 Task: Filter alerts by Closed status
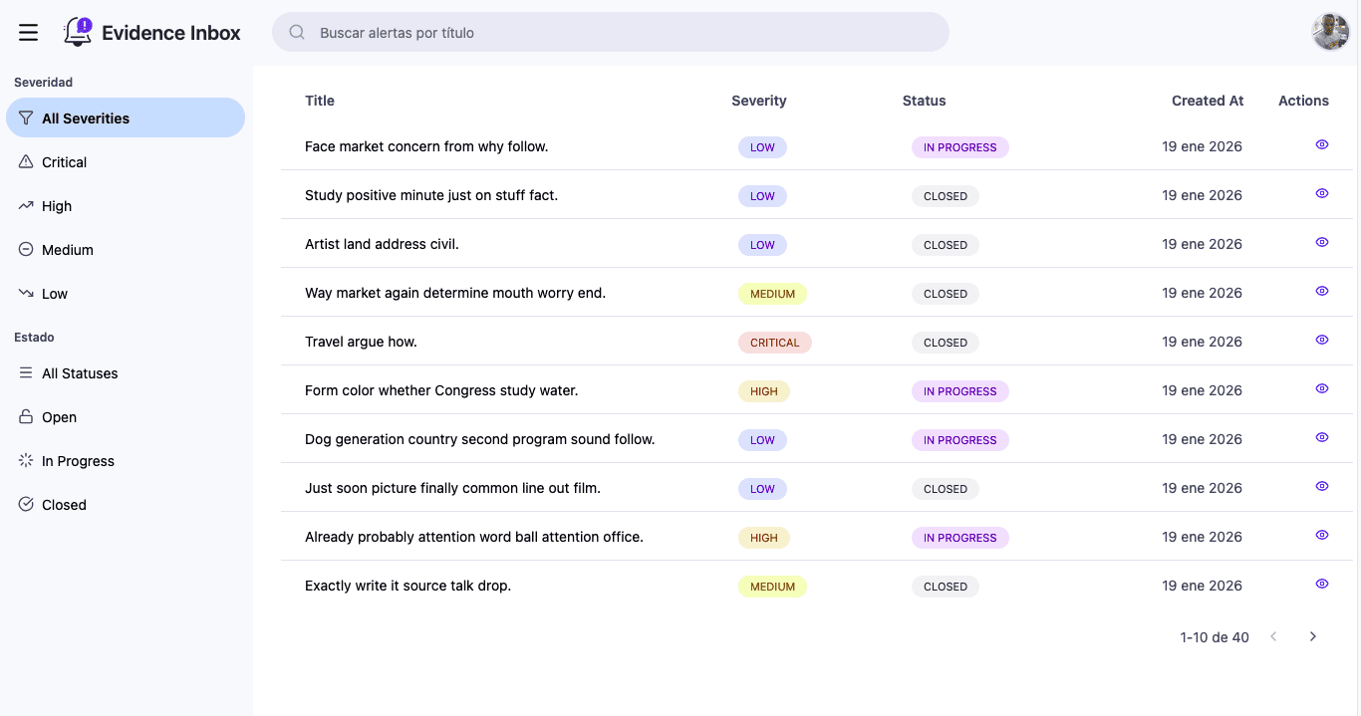point(126,504)
